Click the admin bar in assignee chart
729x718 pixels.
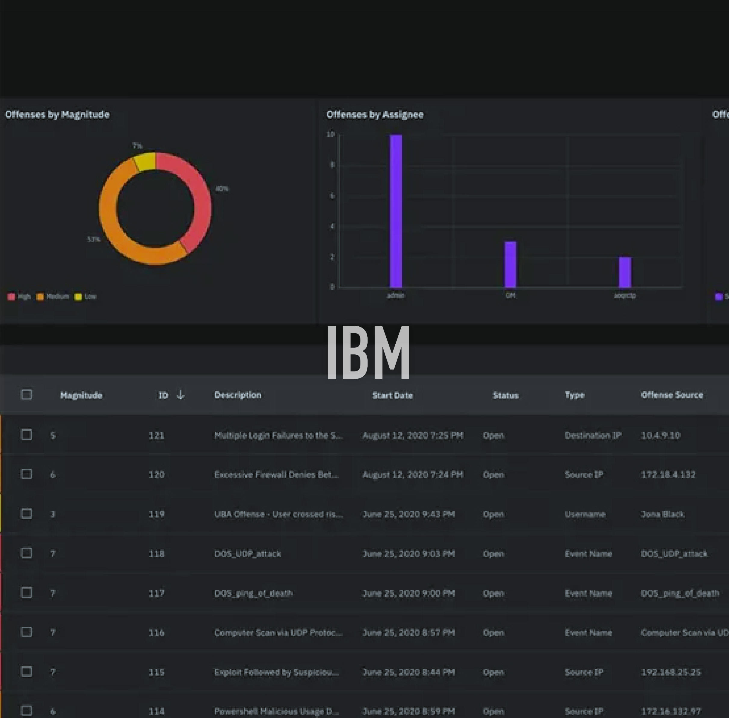pos(396,211)
